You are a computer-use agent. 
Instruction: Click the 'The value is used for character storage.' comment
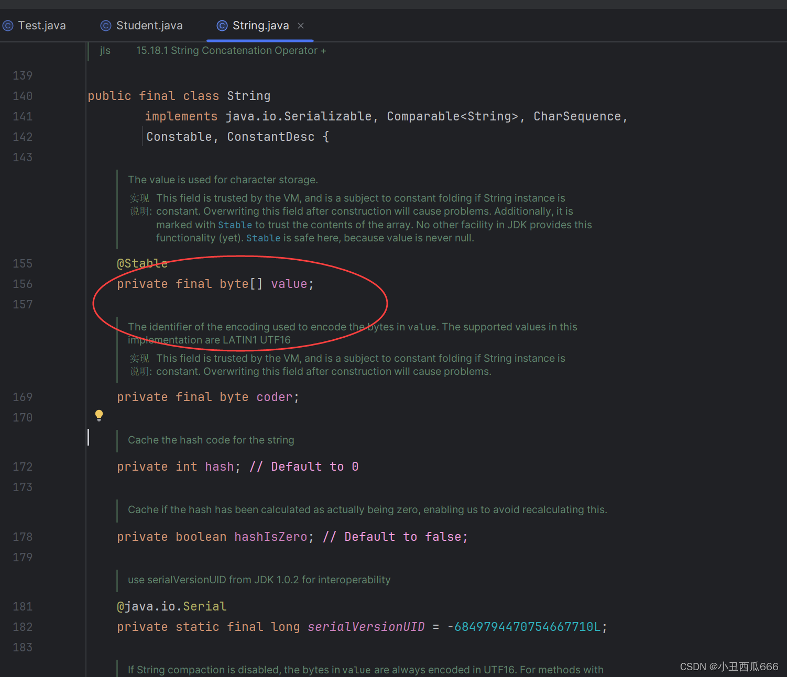[223, 180]
